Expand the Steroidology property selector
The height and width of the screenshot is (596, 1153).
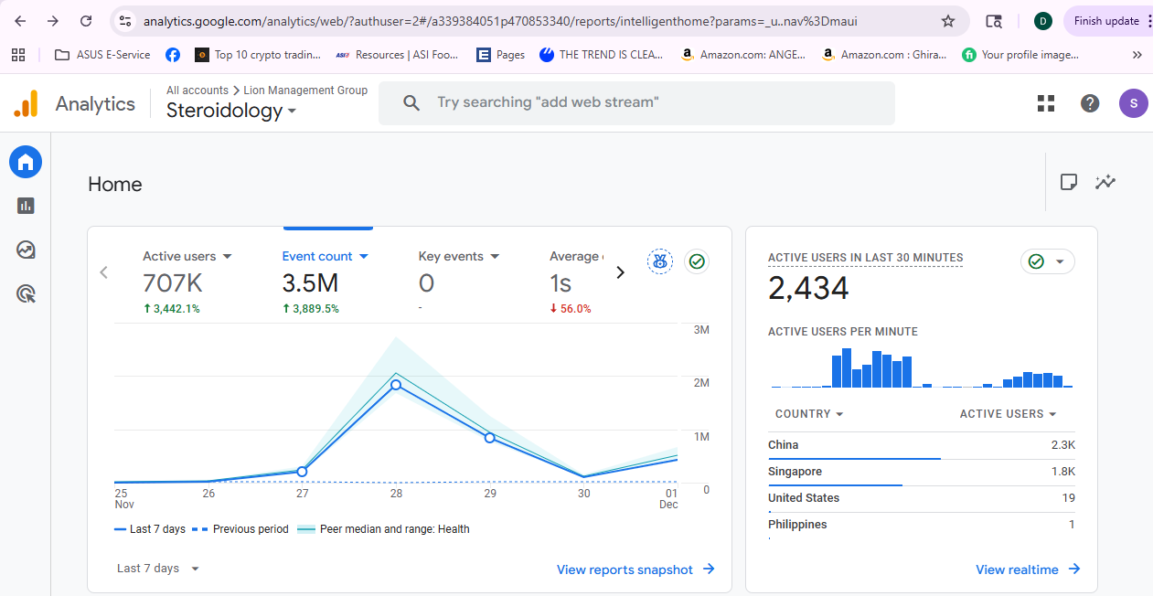[231, 111]
